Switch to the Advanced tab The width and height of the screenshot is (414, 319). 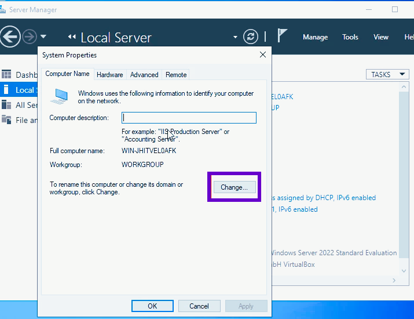tap(144, 75)
